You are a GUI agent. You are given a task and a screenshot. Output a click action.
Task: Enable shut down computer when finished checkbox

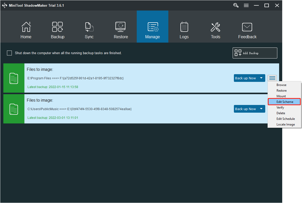point(10,53)
